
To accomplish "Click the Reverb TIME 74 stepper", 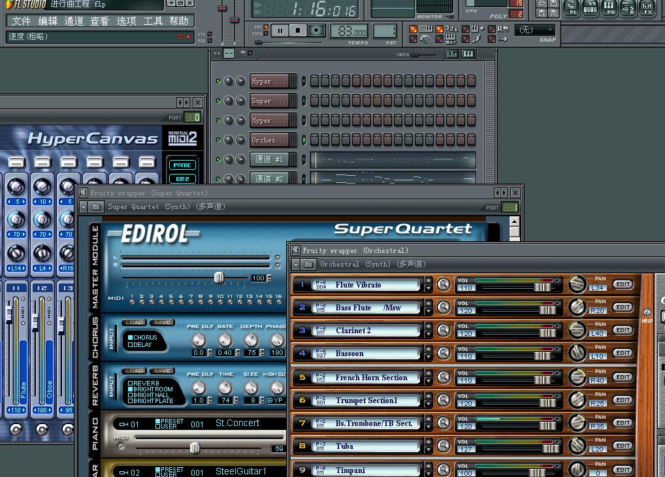I will tap(236, 400).
